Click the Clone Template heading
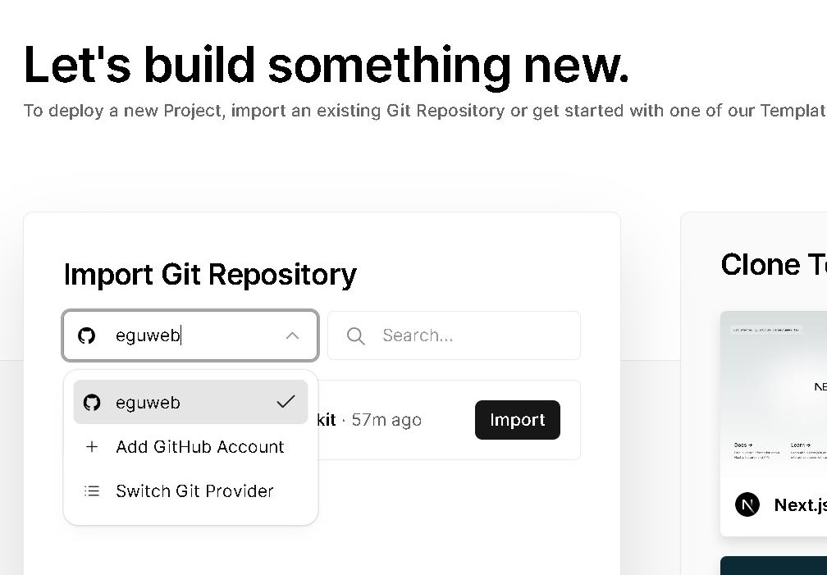 pos(773,264)
